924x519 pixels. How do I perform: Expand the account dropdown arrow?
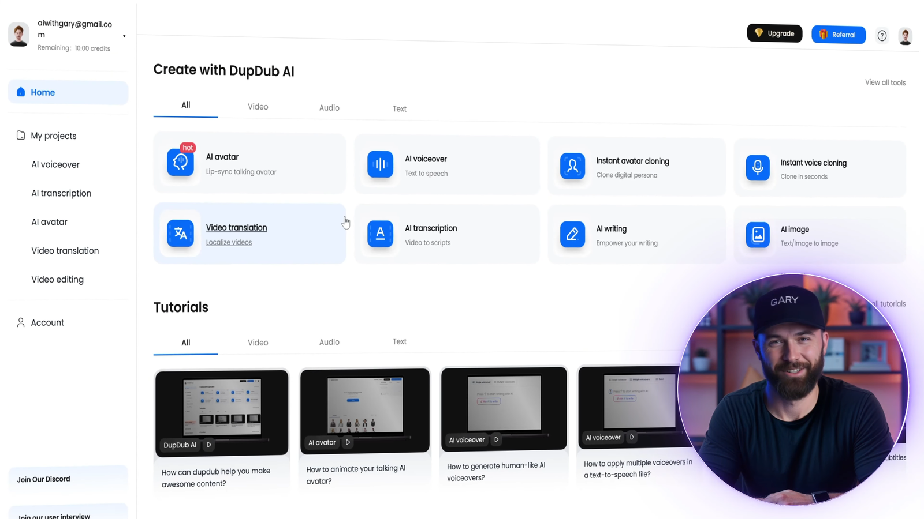click(124, 36)
